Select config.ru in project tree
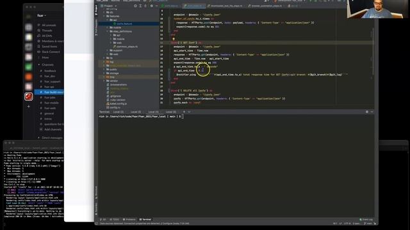Screen dimensions: 410x230 [x=113, y=107]
